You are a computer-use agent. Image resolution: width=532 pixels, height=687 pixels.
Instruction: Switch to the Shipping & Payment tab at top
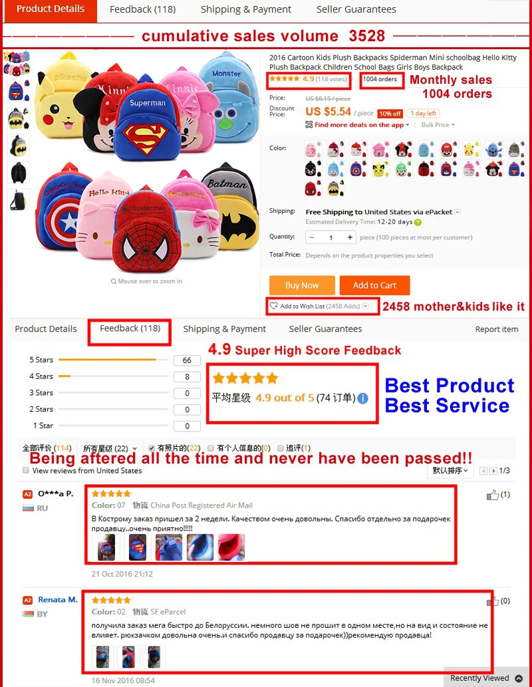coord(246,9)
